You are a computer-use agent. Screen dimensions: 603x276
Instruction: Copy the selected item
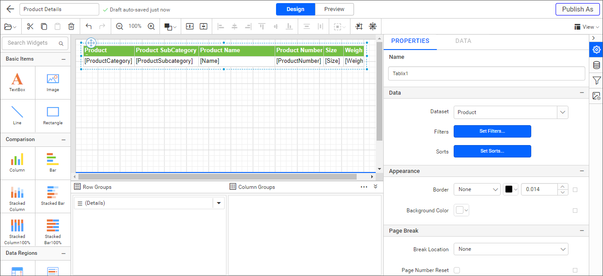(x=44, y=27)
